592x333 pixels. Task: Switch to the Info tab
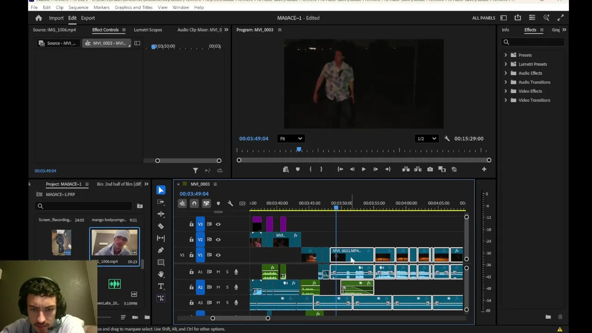pyautogui.click(x=506, y=30)
